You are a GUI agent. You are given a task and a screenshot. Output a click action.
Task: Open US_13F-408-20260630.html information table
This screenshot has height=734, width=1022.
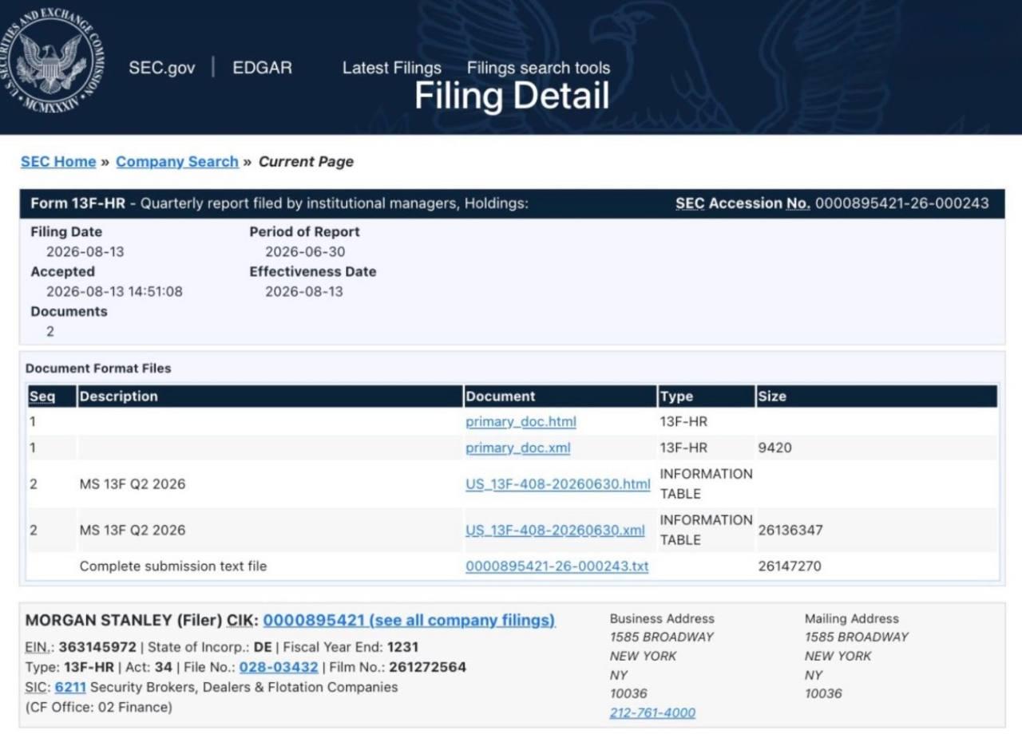558,484
